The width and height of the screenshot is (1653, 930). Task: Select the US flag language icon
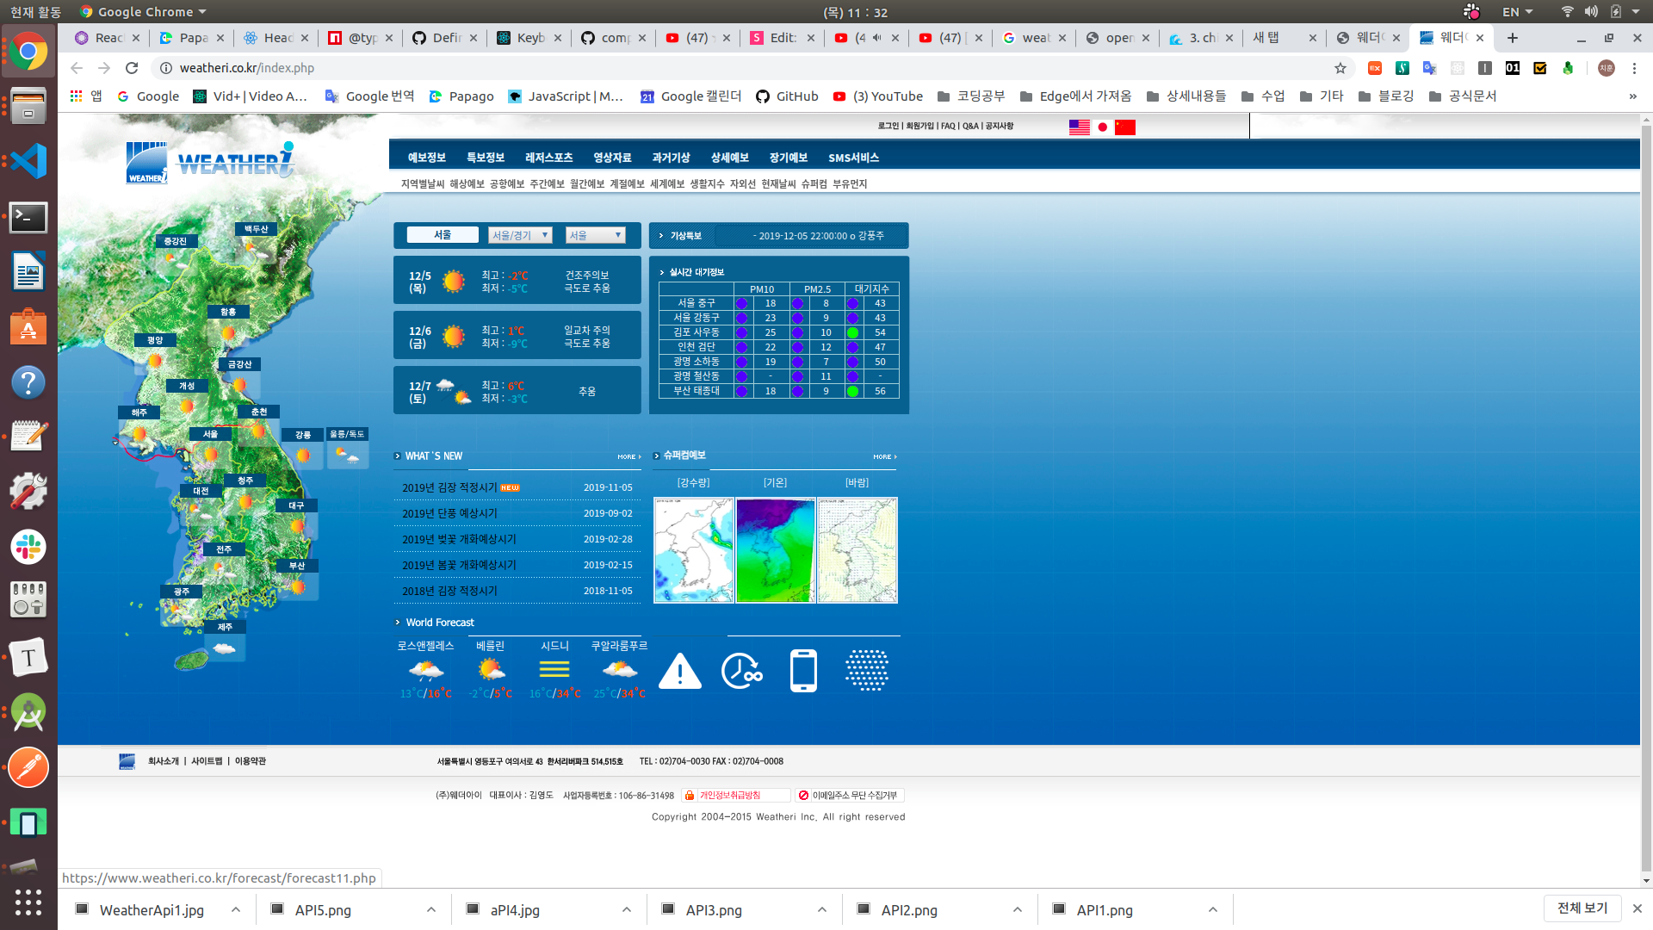point(1079,127)
